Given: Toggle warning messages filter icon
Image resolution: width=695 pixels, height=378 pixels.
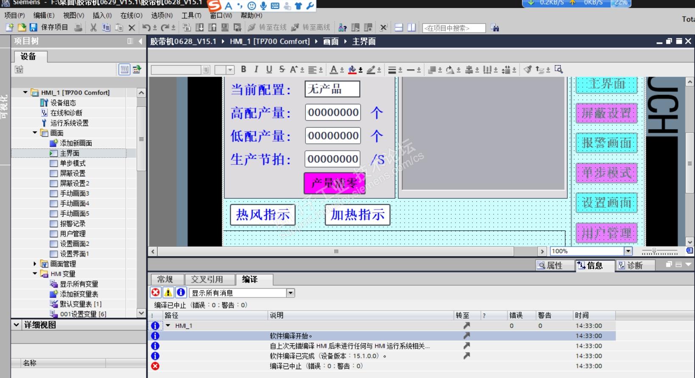Looking at the screenshot, I should (x=168, y=292).
